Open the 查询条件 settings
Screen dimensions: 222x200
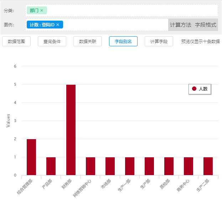pyautogui.click(x=52, y=41)
